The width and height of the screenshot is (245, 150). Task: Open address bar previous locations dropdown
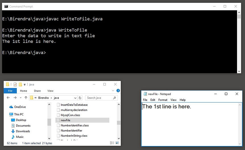(75, 98)
